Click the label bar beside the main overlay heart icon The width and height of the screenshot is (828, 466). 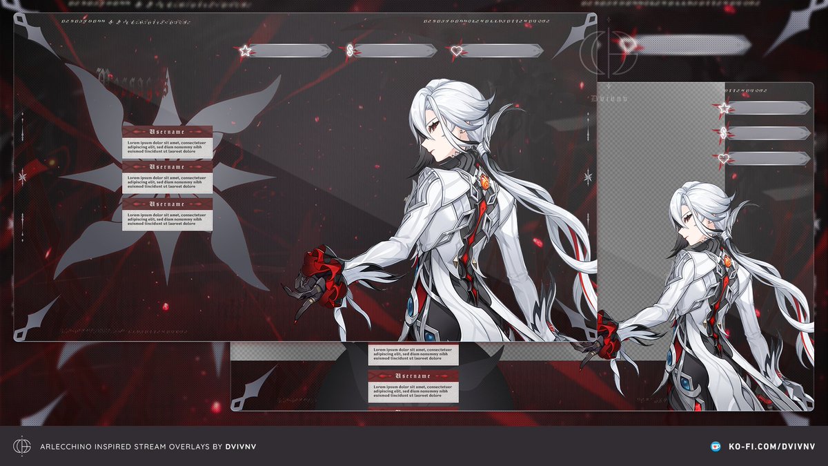pyautogui.click(x=501, y=50)
